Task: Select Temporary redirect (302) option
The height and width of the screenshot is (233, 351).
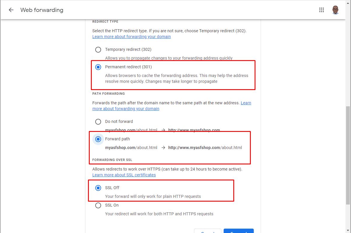Action: pyautogui.click(x=98, y=50)
